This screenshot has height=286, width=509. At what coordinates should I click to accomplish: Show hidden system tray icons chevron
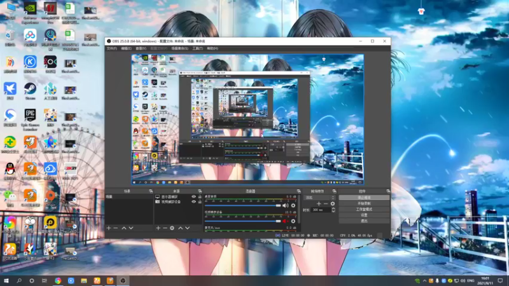coord(424,281)
